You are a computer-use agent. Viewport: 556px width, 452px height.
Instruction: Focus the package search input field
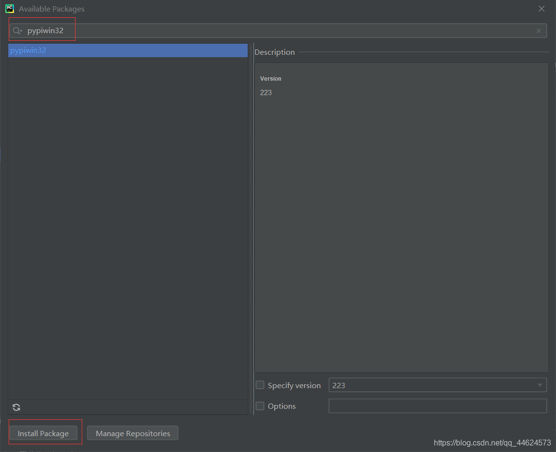coord(278,31)
